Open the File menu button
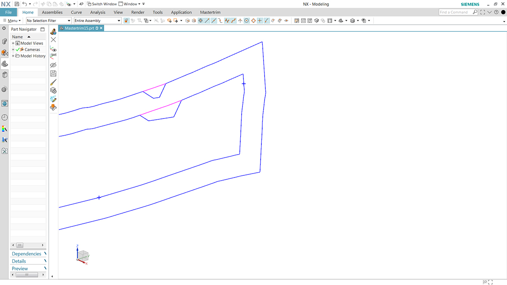 coord(8,12)
